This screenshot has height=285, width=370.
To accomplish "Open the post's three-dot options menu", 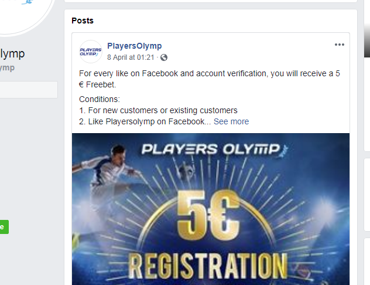I will [x=340, y=45].
